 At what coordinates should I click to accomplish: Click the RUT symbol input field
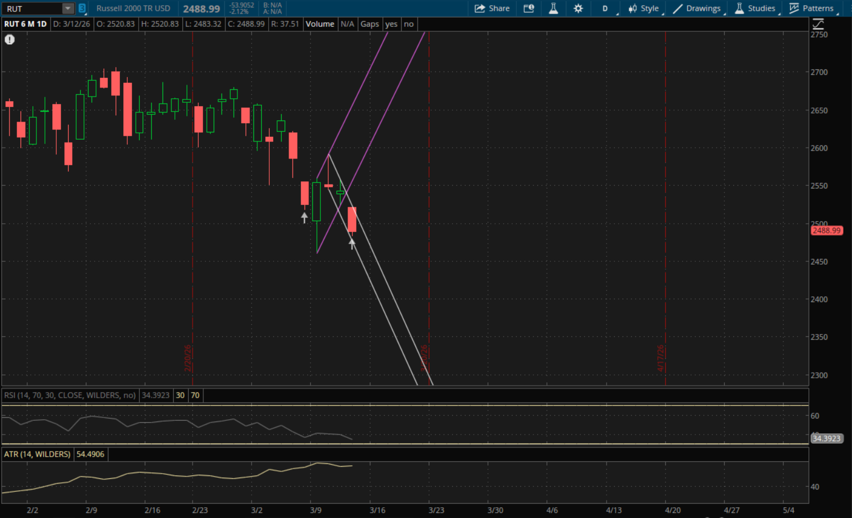32,9
